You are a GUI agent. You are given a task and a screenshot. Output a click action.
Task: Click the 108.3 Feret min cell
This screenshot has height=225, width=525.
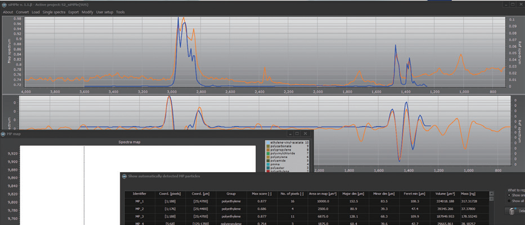[x=415, y=201]
